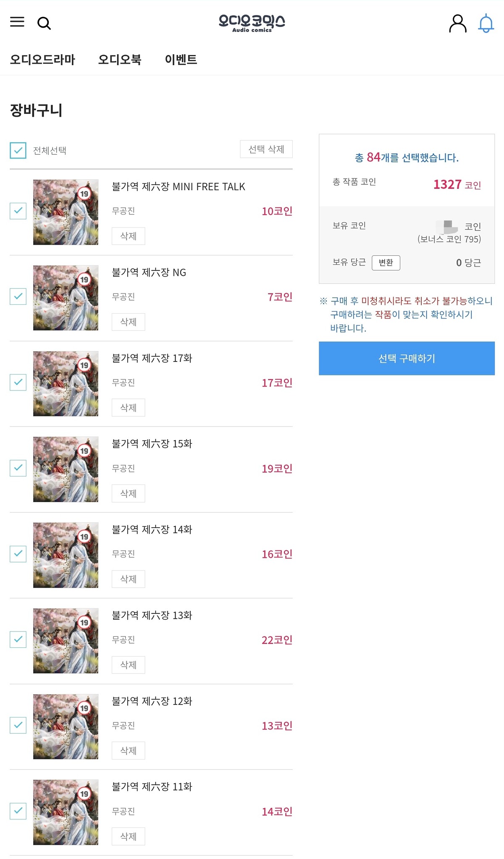Switch to the 오디오북 tab

pyautogui.click(x=120, y=60)
